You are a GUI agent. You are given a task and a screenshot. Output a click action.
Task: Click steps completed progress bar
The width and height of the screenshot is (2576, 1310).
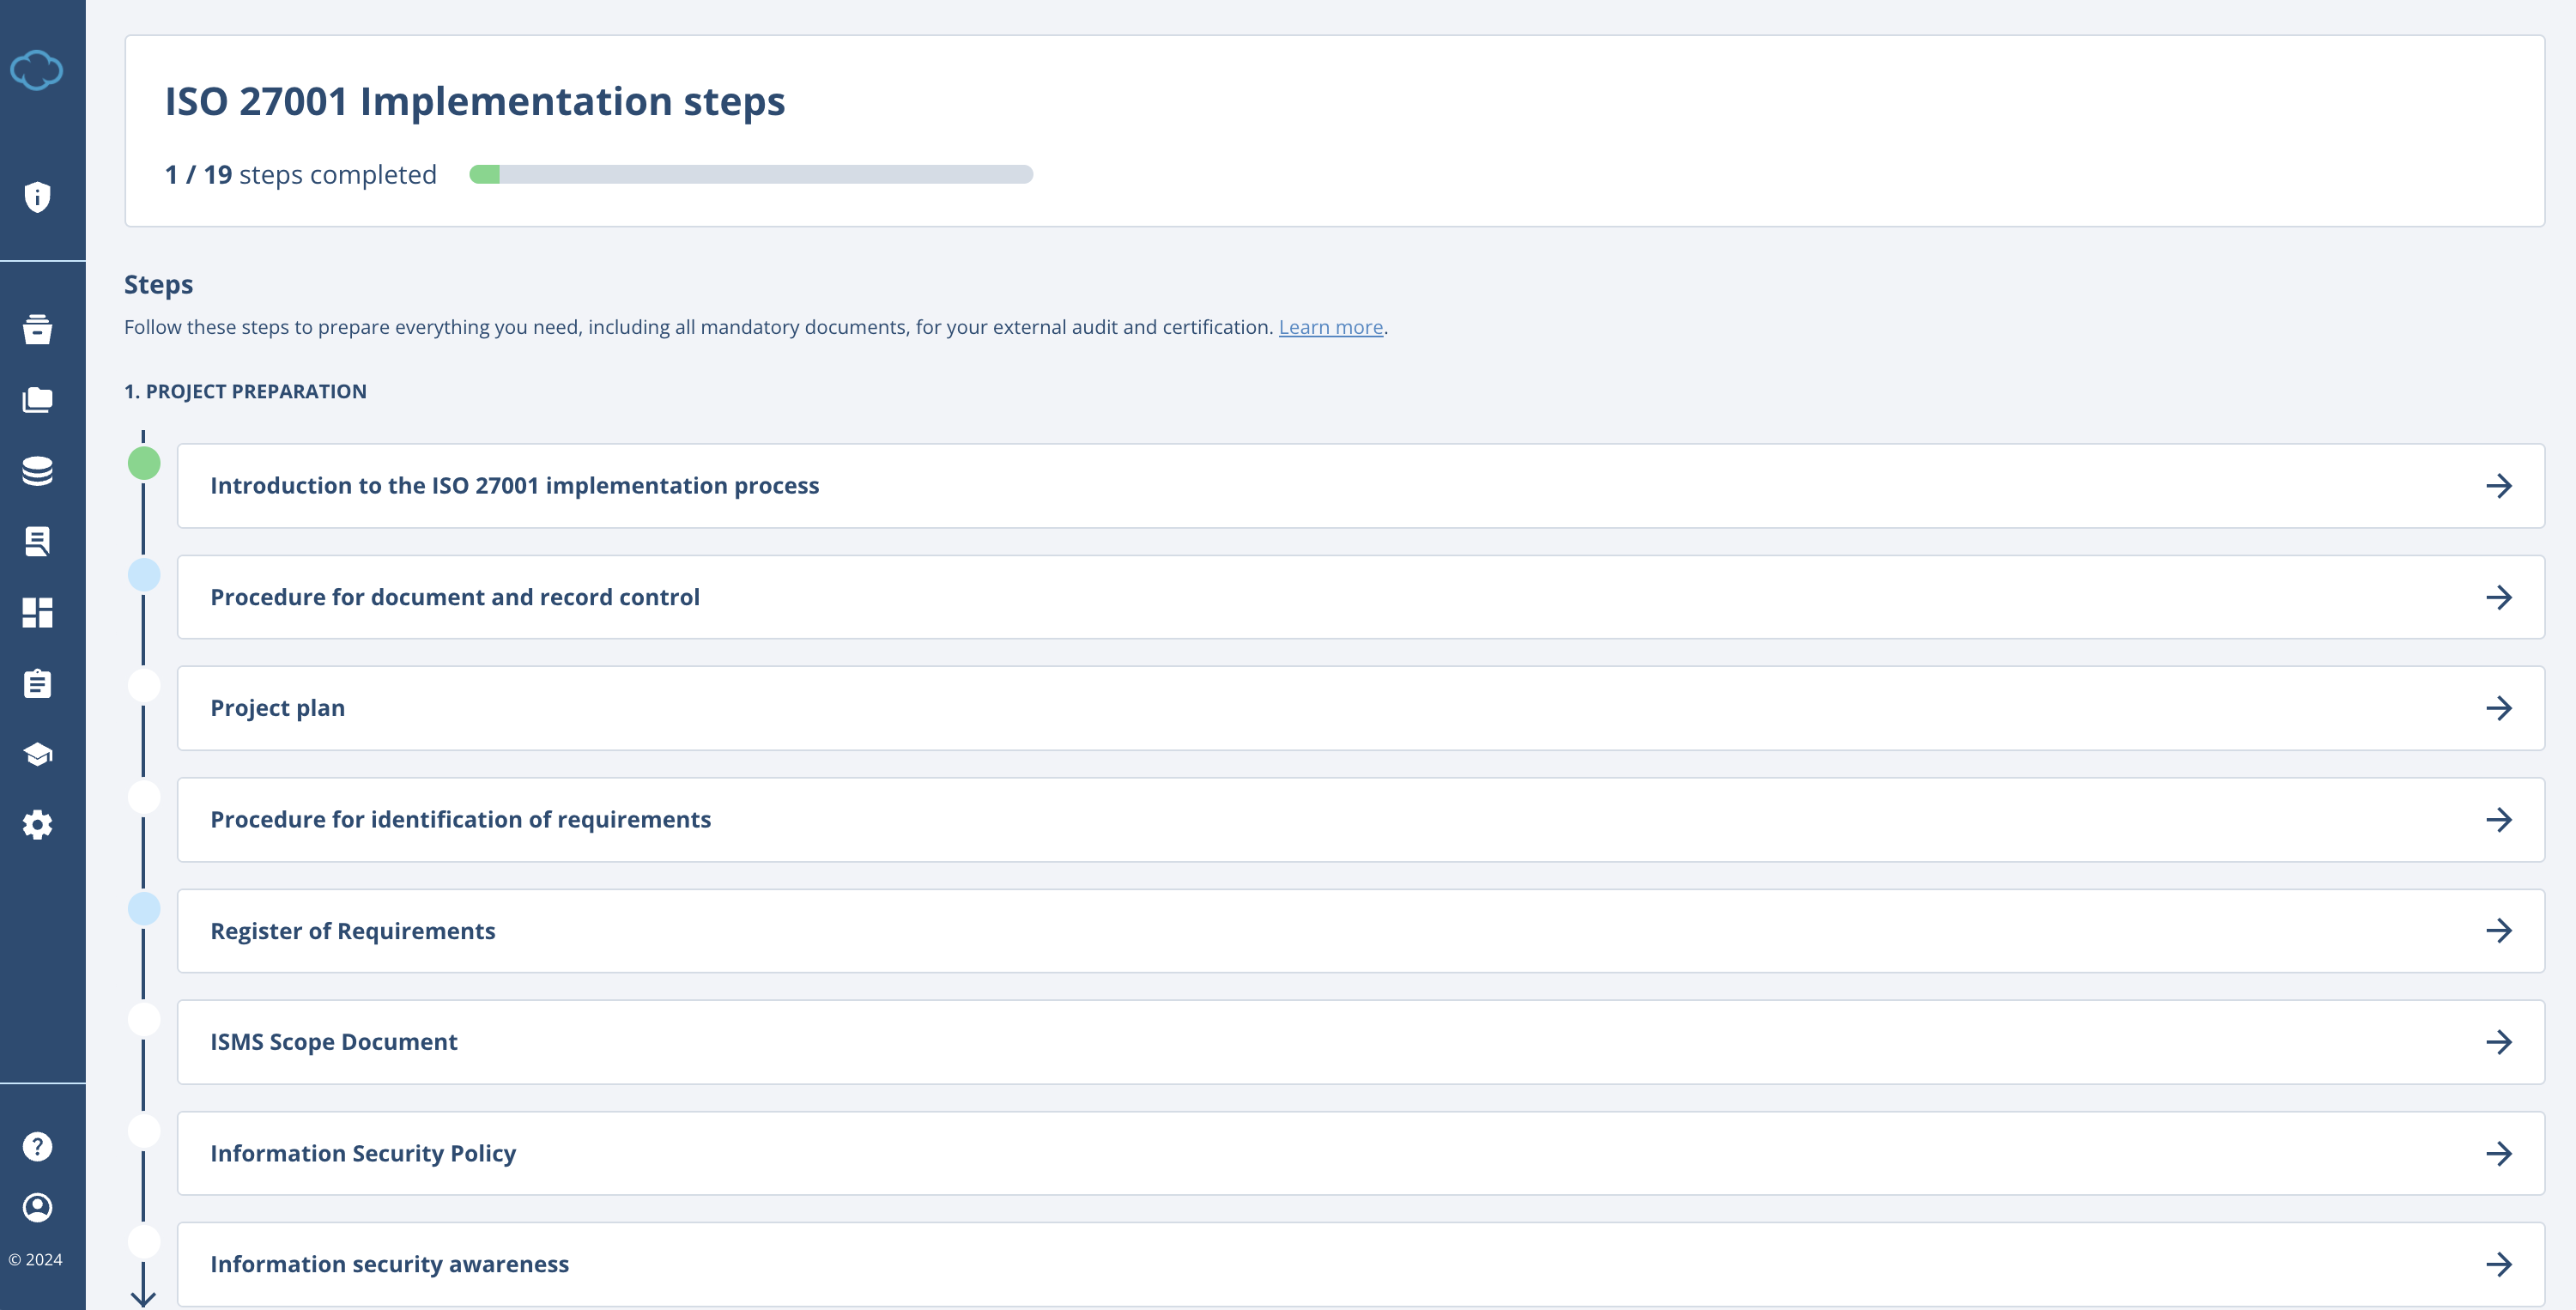750,174
